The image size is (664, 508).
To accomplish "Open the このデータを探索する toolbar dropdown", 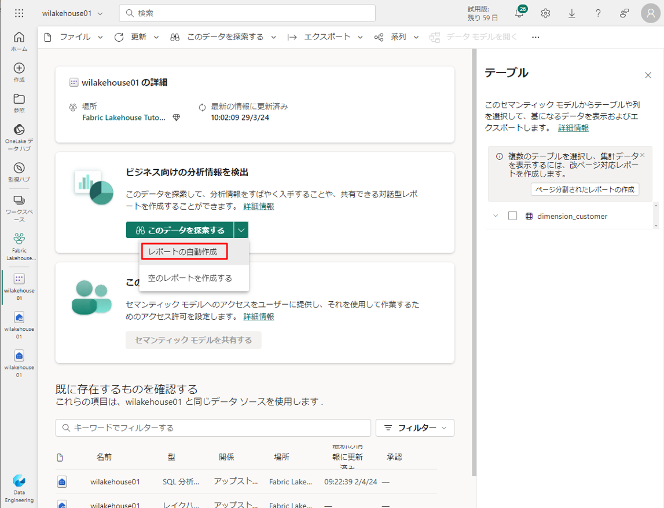I will (223, 37).
